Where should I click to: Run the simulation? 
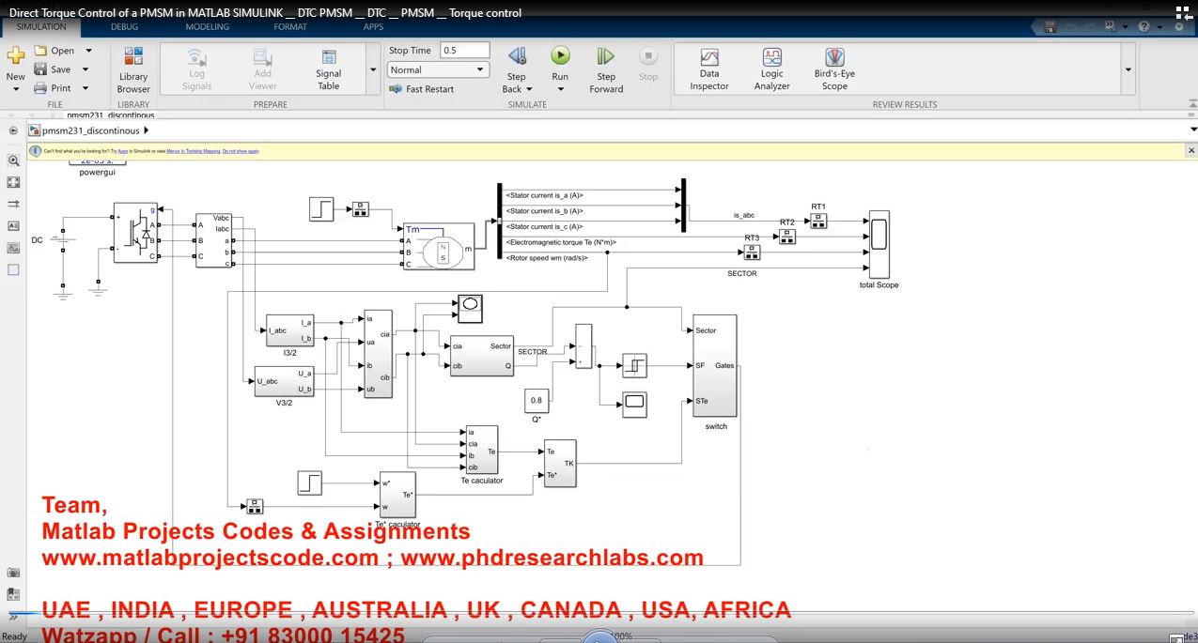[560, 56]
